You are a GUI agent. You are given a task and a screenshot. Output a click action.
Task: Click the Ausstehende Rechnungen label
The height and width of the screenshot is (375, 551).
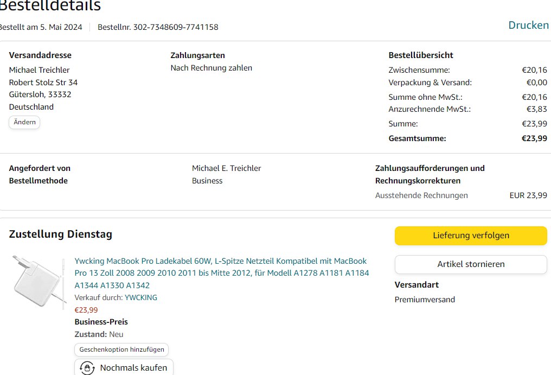click(421, 195)
